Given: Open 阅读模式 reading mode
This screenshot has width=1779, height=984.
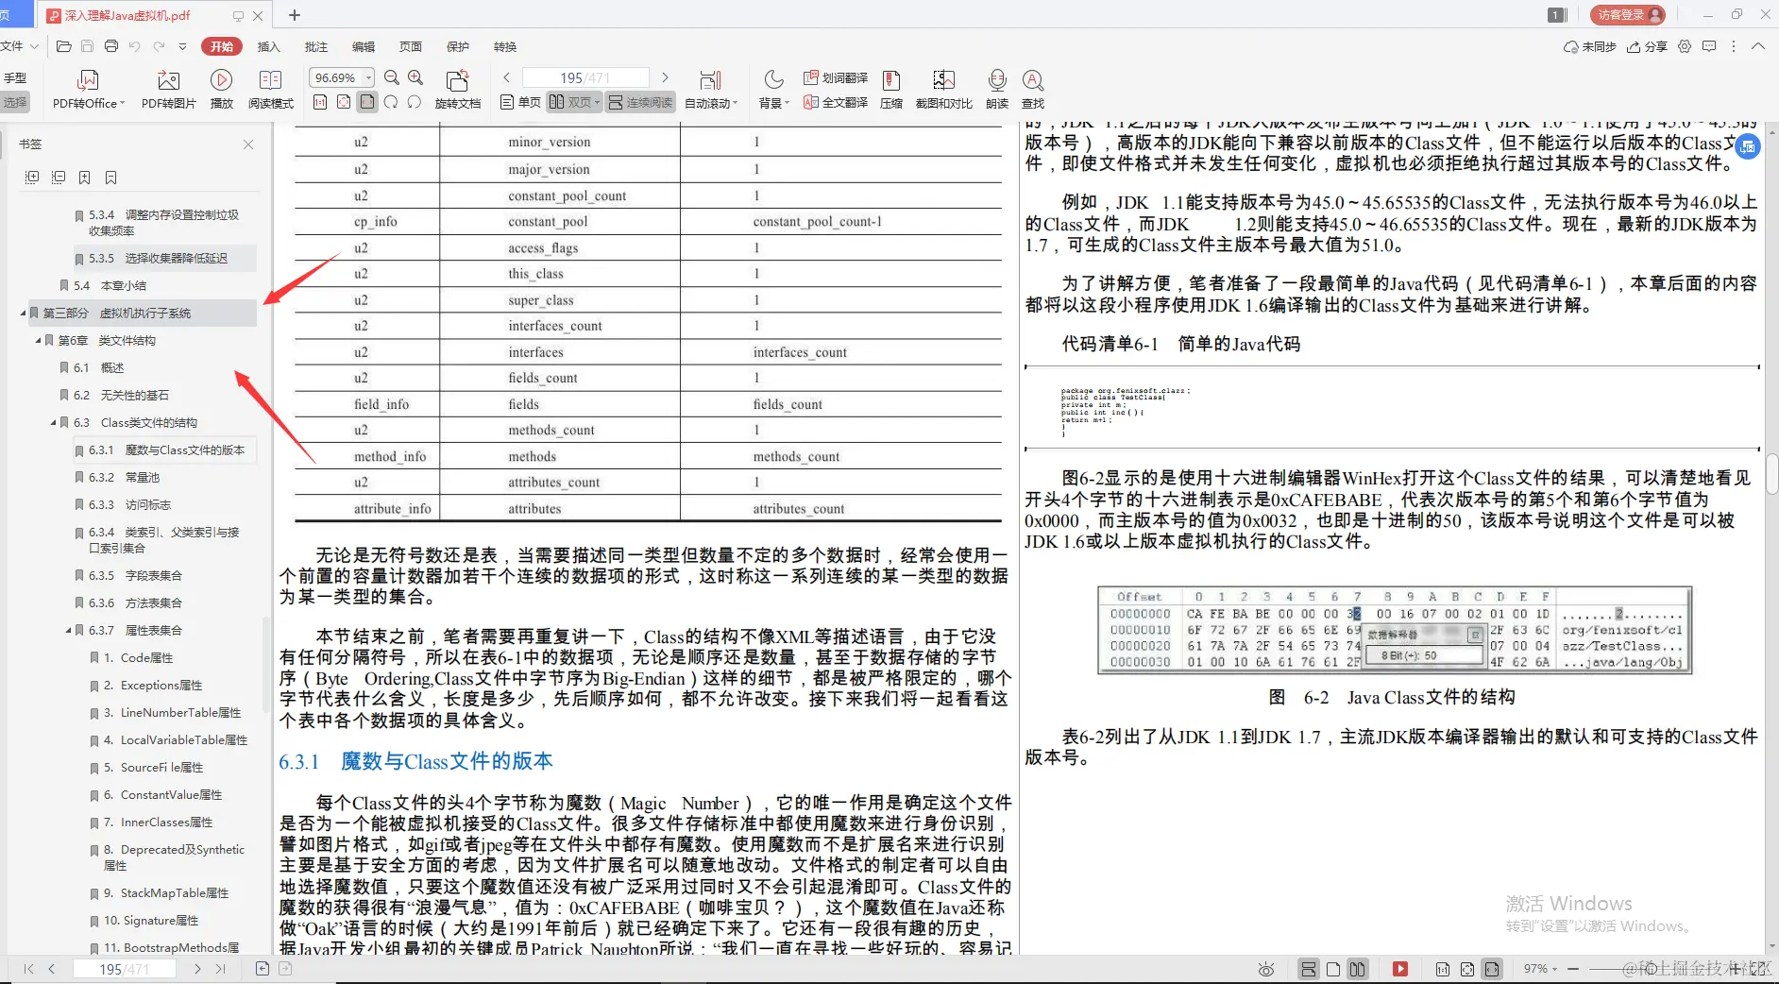Looking at the screenshot, I should pos(271,90).
